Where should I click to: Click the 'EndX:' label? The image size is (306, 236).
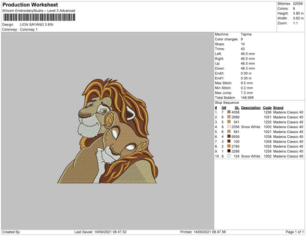[219, 73]
